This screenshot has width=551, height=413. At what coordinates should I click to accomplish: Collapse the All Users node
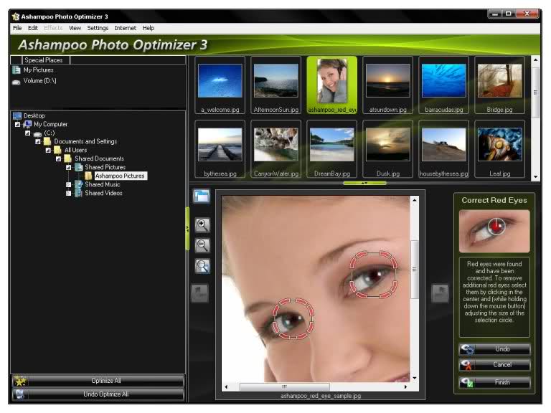48,150
